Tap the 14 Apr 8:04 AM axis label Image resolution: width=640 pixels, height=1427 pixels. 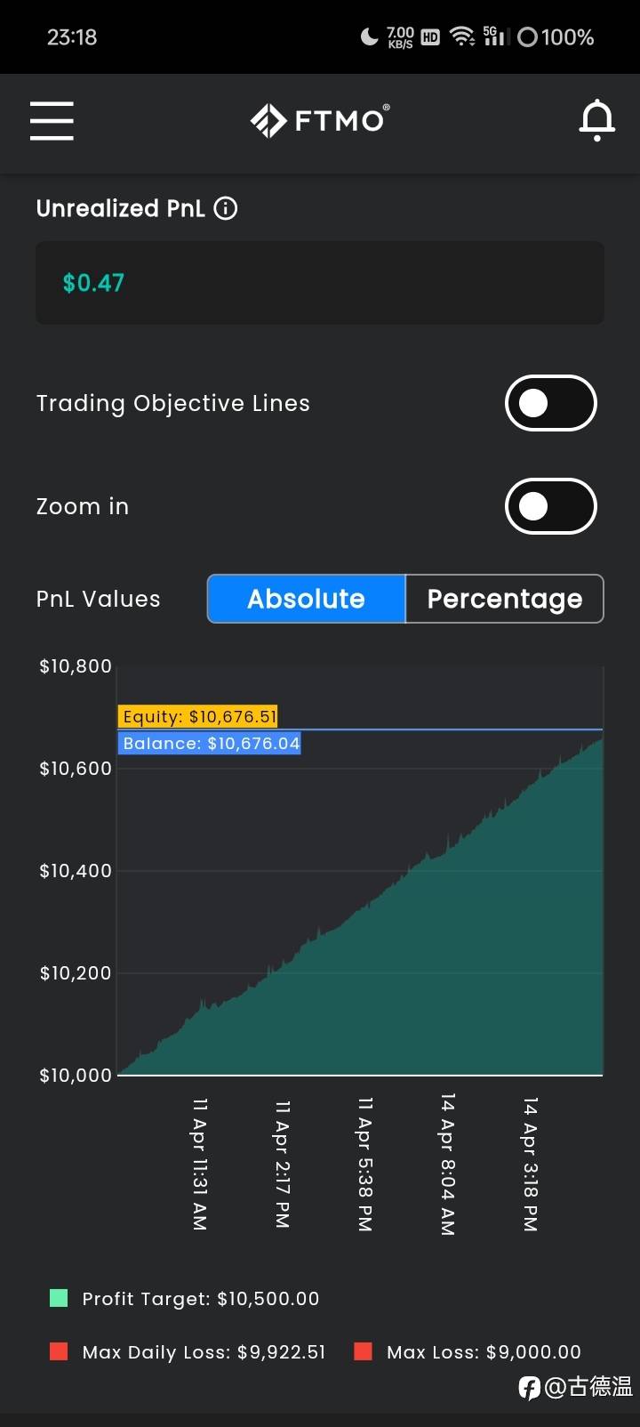tap(447, 1164)
